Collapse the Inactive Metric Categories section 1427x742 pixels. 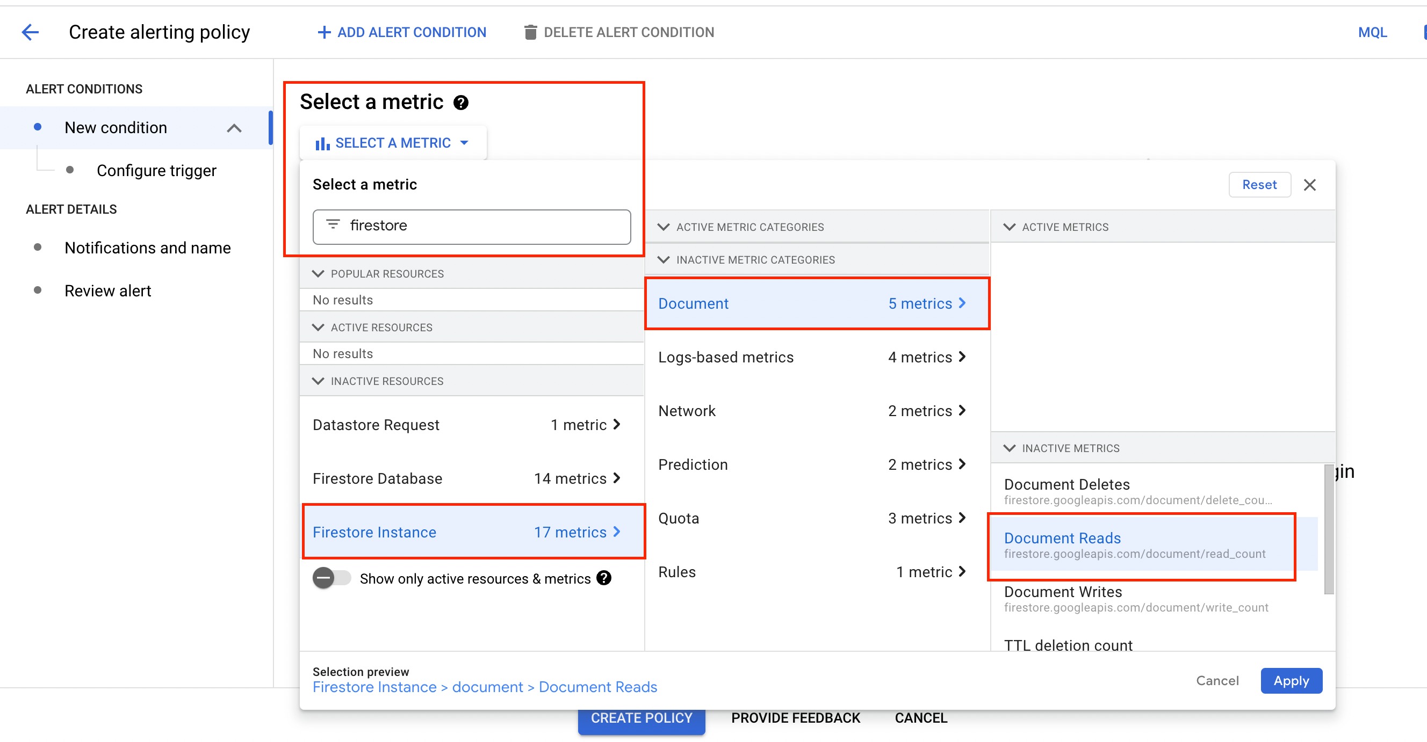663,260
